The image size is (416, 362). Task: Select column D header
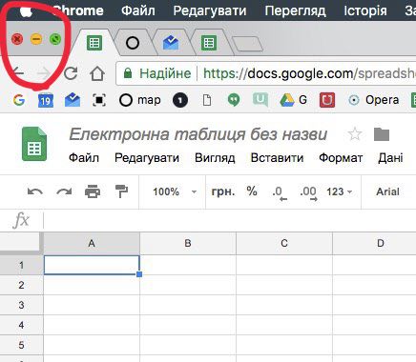374,244
